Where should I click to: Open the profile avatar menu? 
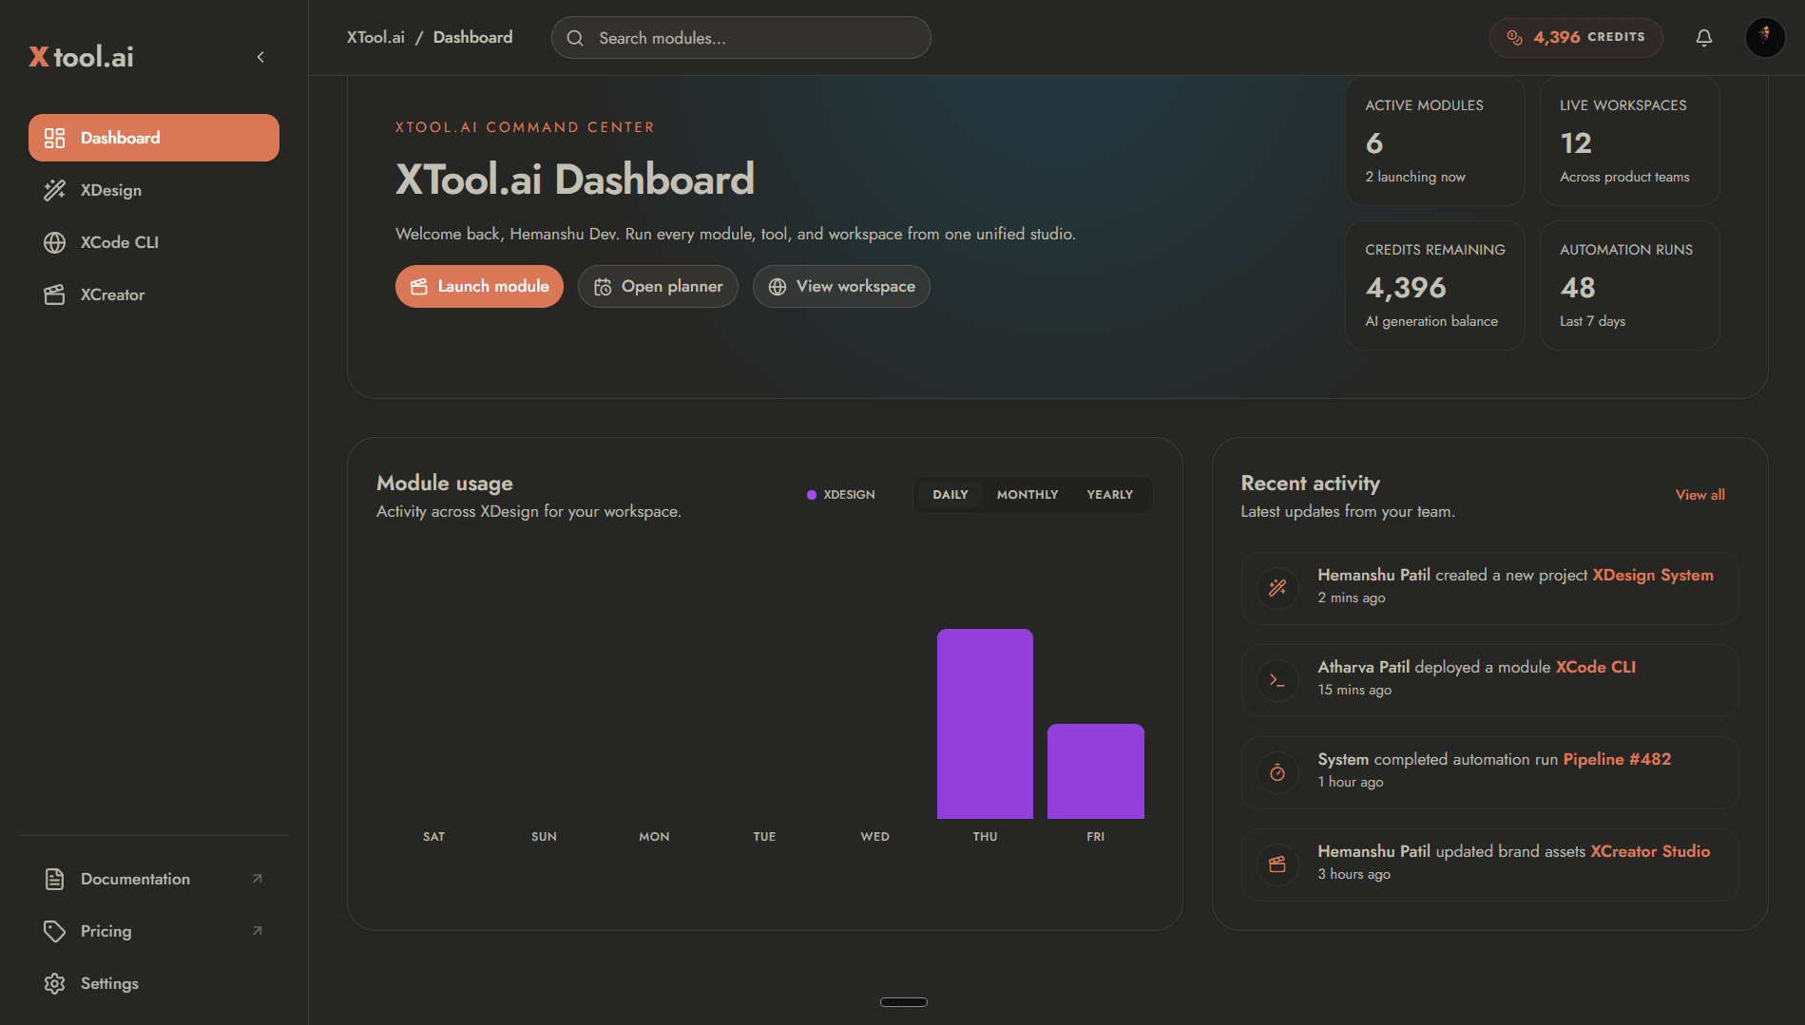tap(1764, 37)
